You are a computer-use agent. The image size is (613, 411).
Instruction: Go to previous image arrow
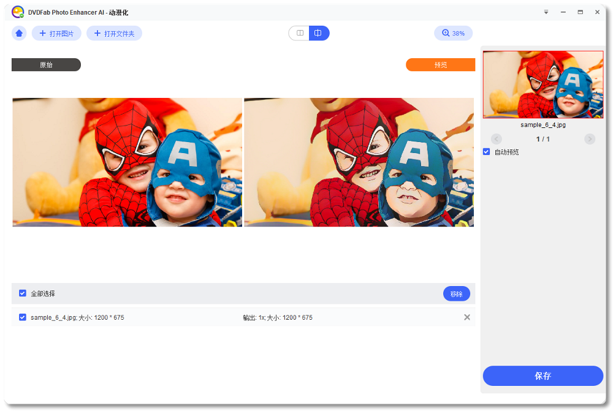[x=496, y=139]
